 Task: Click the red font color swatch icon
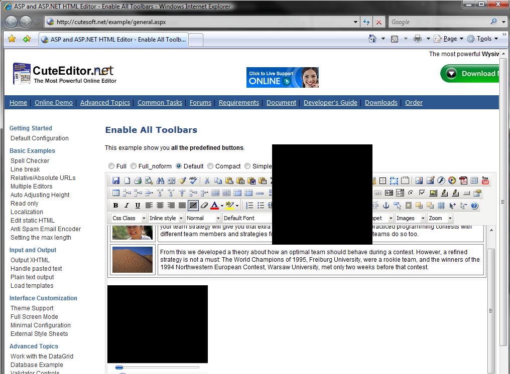[215, 206]
